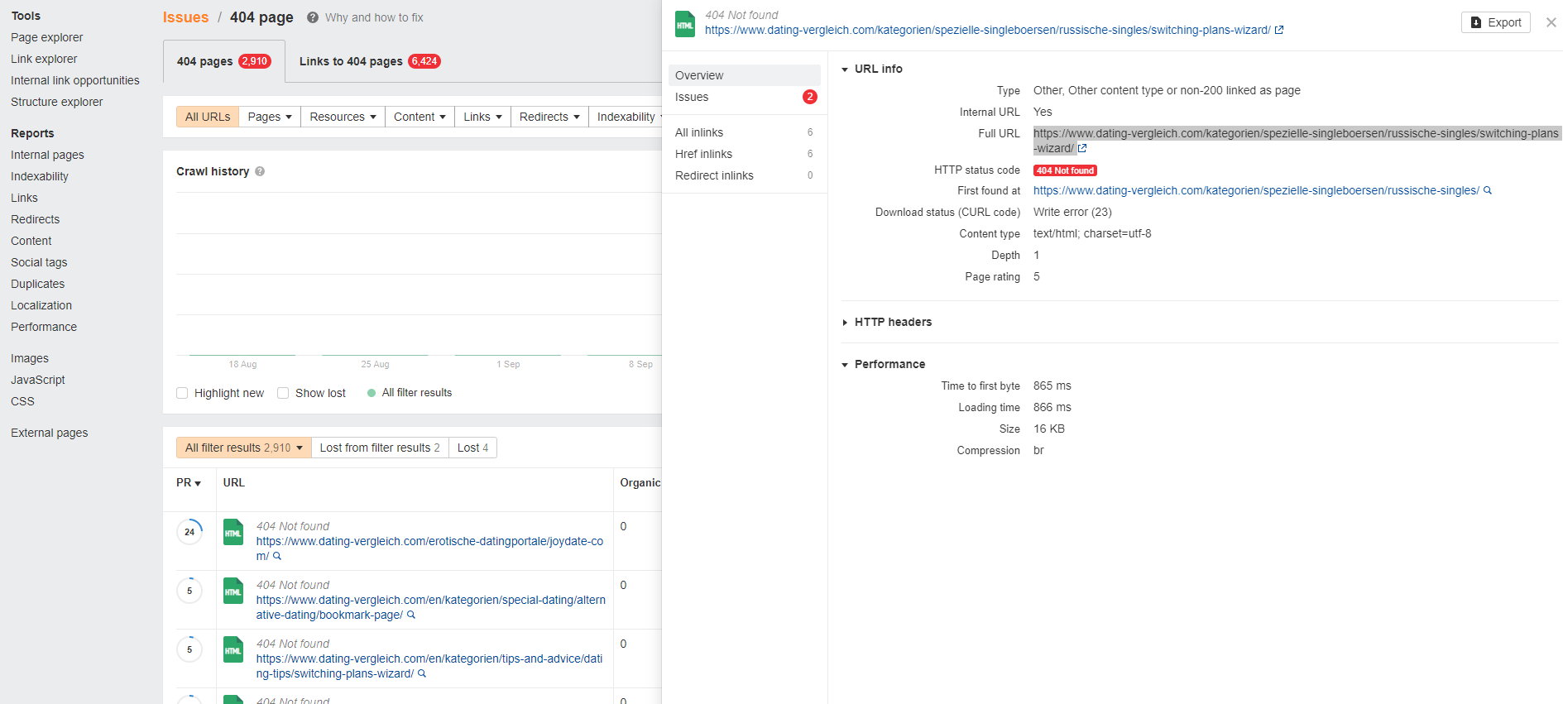Sort the table by the PR column

coord(189,482)
